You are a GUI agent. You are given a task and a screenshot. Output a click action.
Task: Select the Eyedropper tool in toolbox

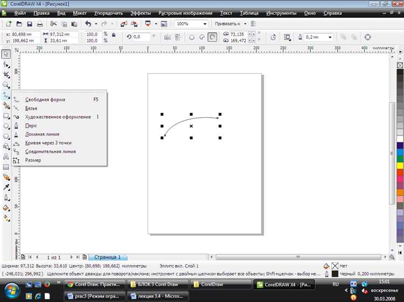6,187
